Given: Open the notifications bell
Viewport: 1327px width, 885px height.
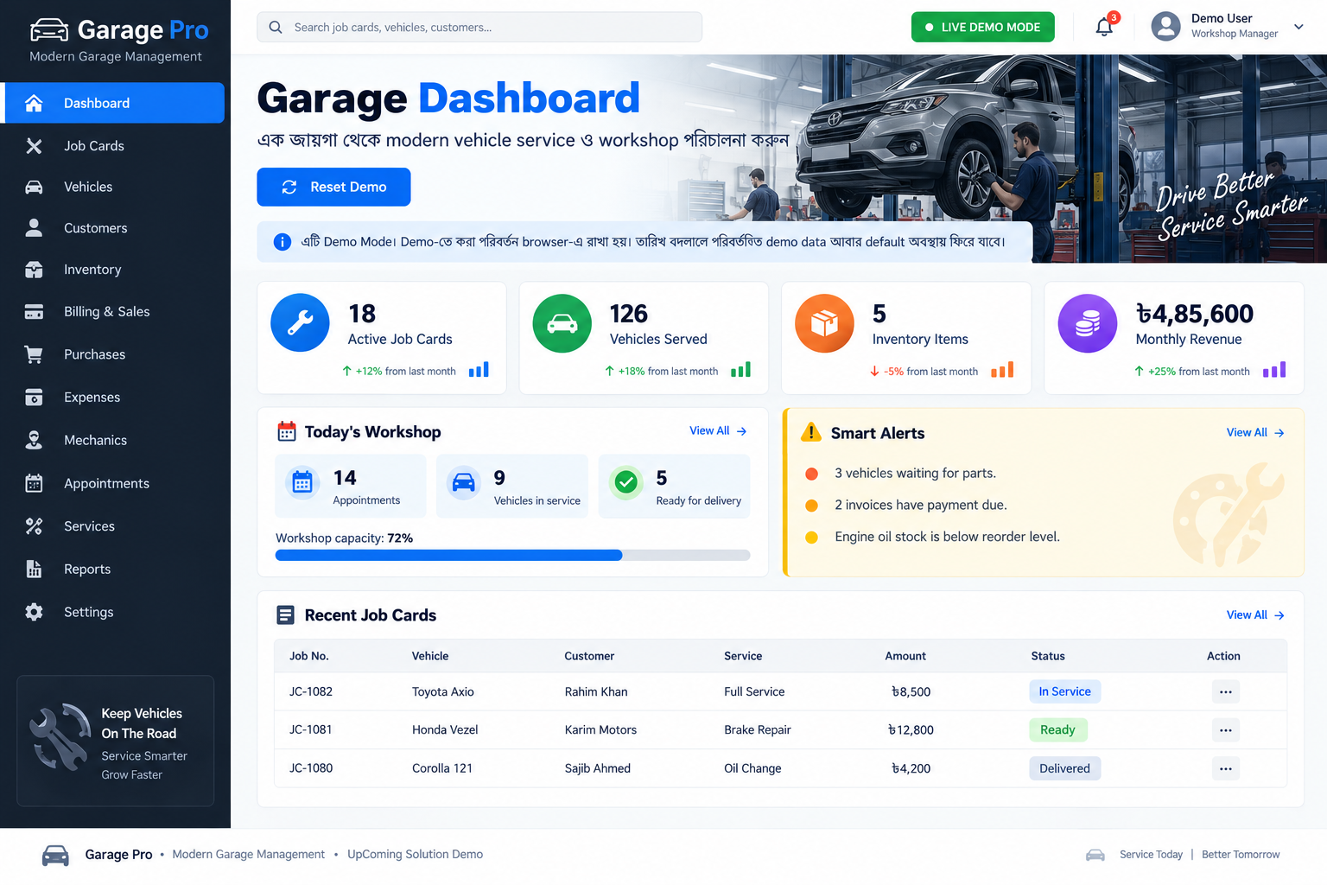Looking at the screenshot, I should click(x=1104, y=27).
